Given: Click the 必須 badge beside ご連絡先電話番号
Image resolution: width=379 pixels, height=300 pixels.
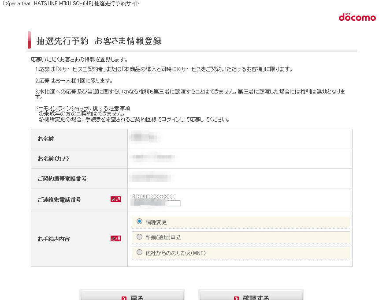Looking at the screenshot, I should click(x=115, y=199).
